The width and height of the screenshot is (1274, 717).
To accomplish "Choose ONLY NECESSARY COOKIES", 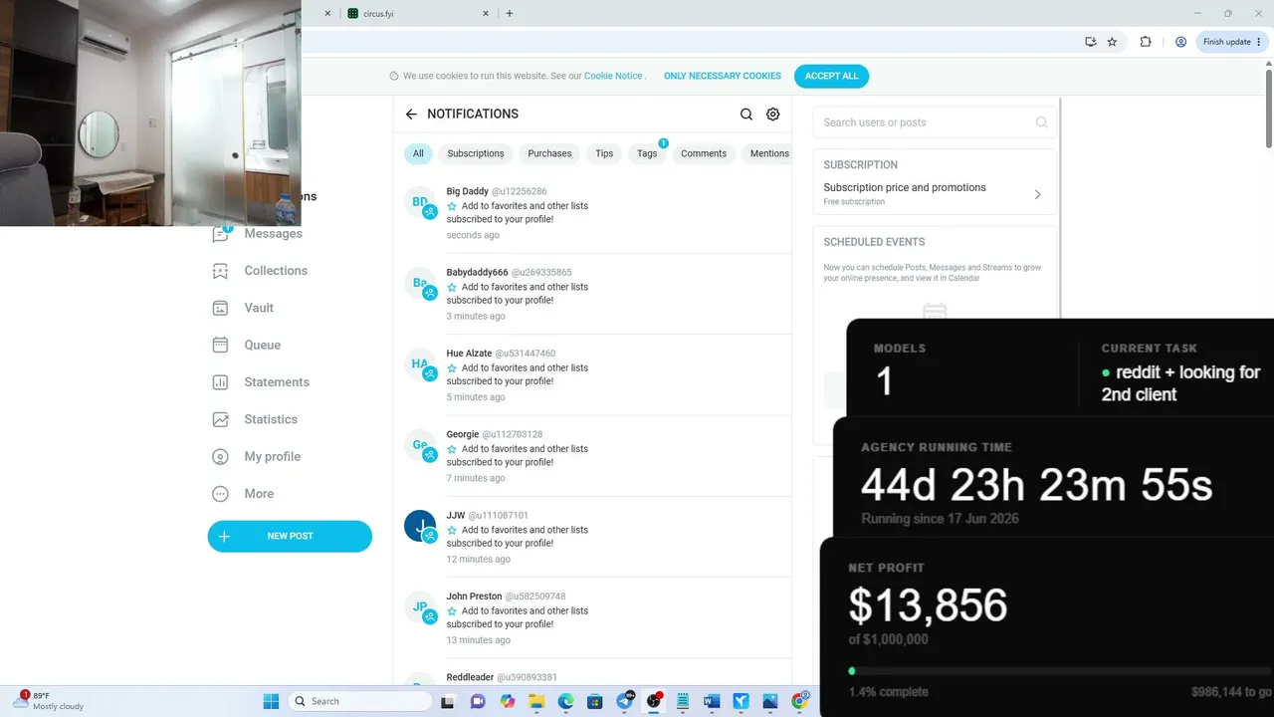I will click(x=723, y=76).
